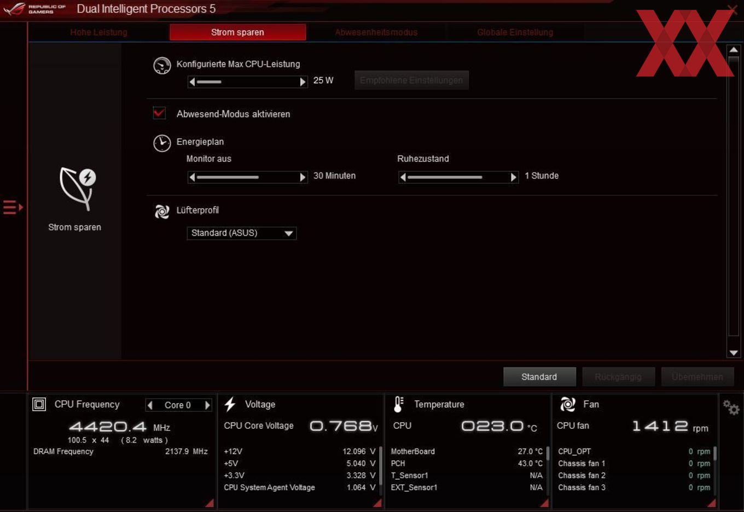Open the left sidebar menu icon

13,207
